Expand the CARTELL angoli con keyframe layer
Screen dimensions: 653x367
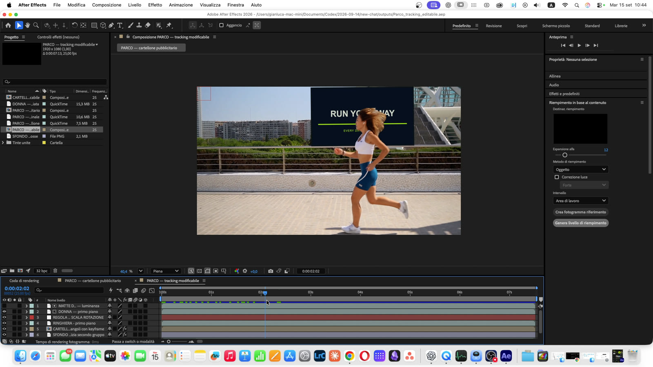(x=27, y=329)
